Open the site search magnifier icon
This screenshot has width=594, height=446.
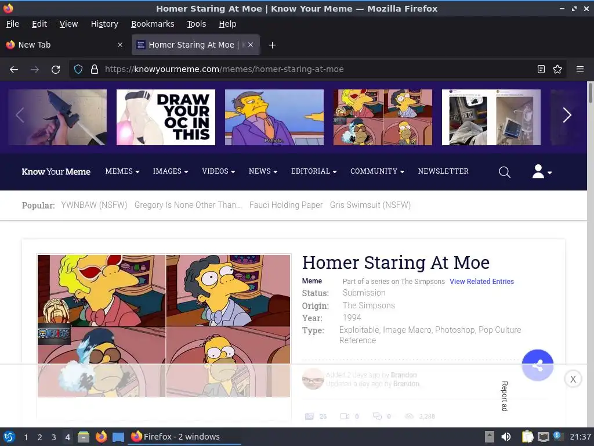click(x=505, y=172)
